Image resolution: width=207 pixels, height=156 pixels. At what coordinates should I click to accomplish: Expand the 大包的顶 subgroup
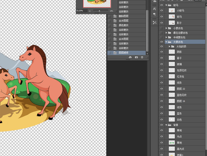169,46
